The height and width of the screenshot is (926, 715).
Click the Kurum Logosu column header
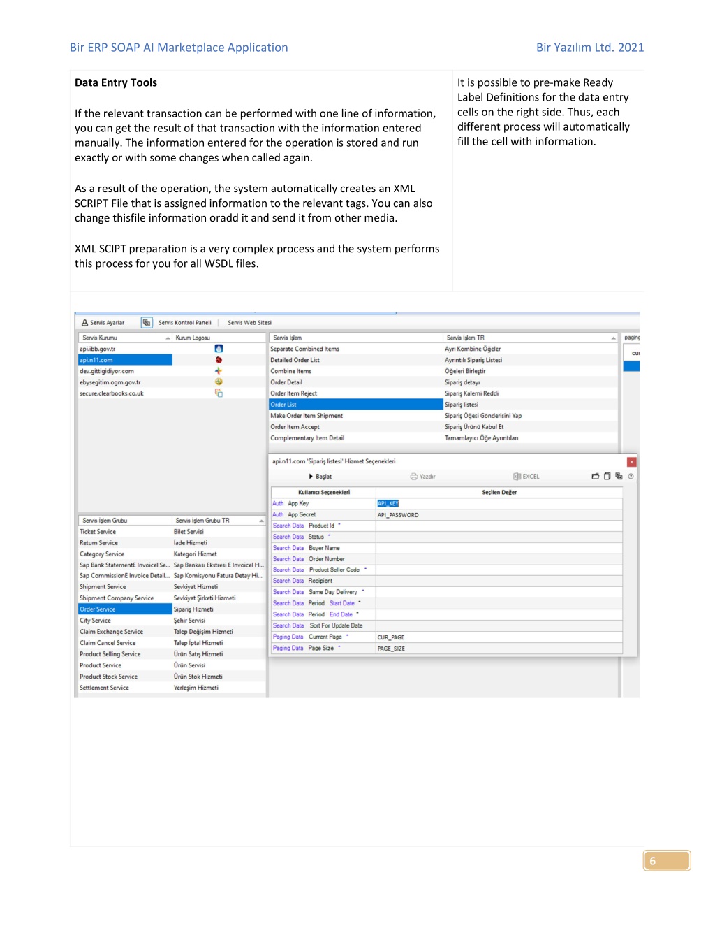click(x=219, y=338)
